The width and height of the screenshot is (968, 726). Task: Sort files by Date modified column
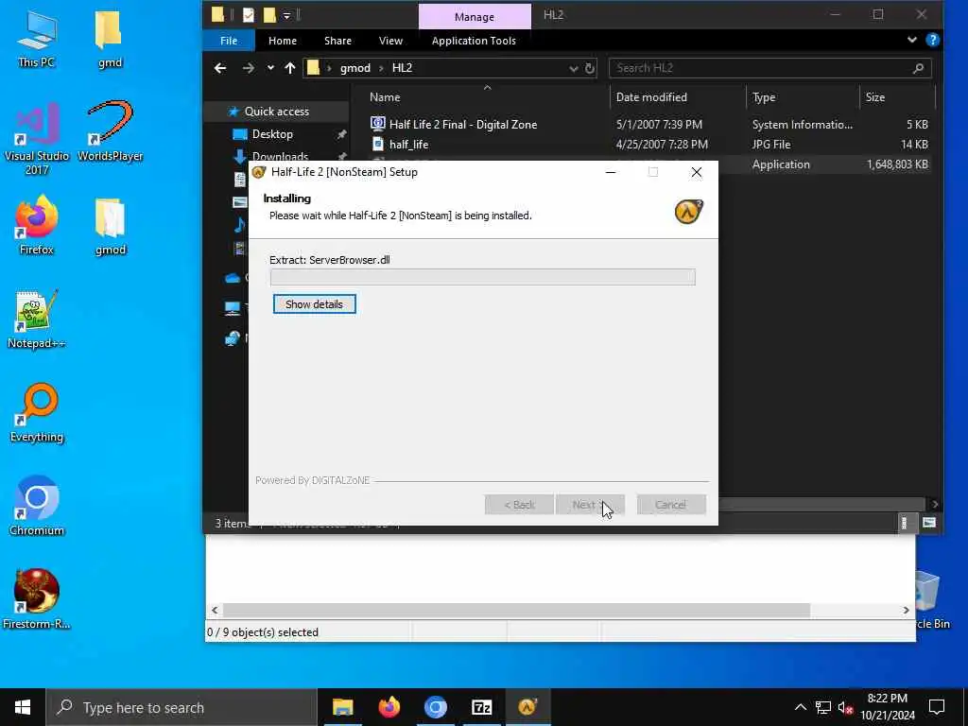[651, 97]
